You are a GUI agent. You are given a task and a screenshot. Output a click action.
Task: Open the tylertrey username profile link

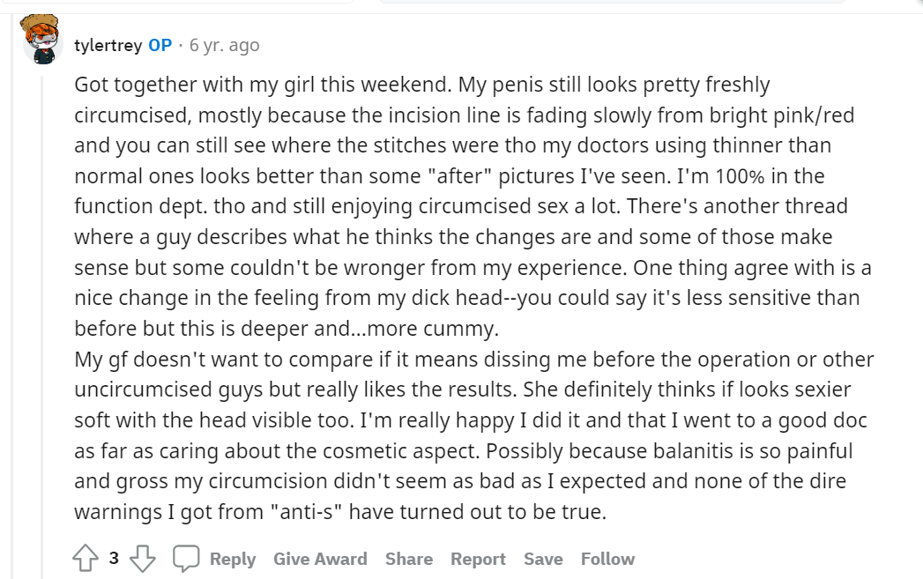coord(108,45)
